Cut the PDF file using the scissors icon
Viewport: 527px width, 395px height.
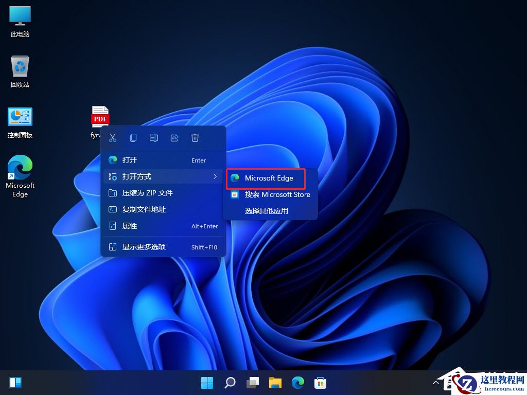coord(112,137)
